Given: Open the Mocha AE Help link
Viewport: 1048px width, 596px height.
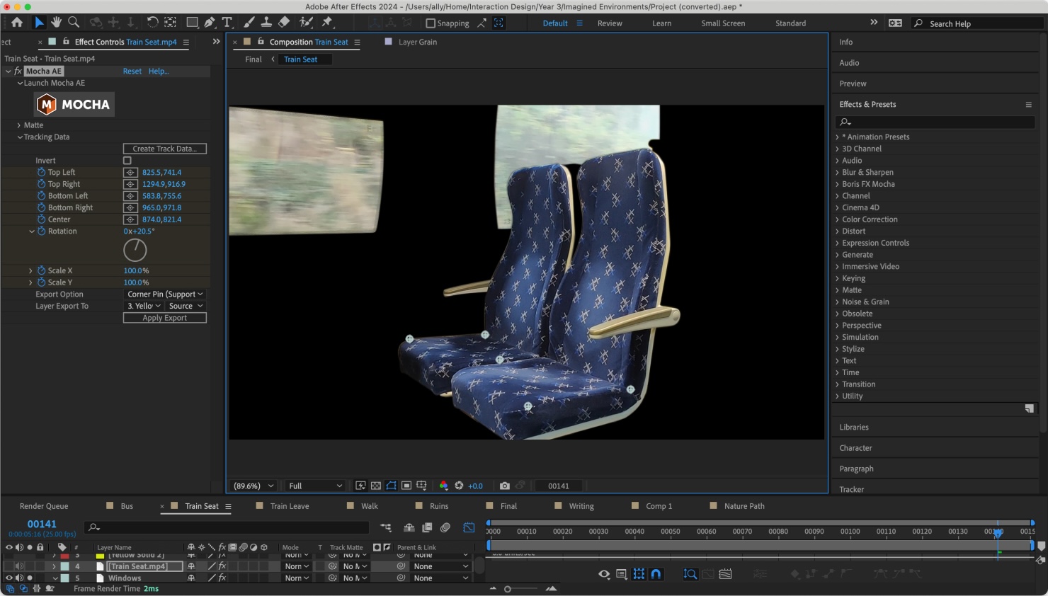Looking at the screenshot, I should click(x=159, y=71).
